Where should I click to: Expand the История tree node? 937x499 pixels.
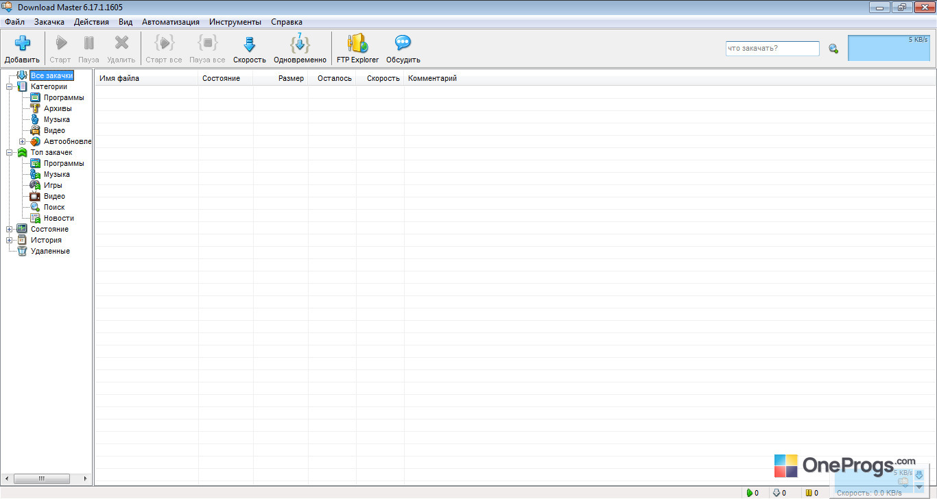tap(9, 240)
